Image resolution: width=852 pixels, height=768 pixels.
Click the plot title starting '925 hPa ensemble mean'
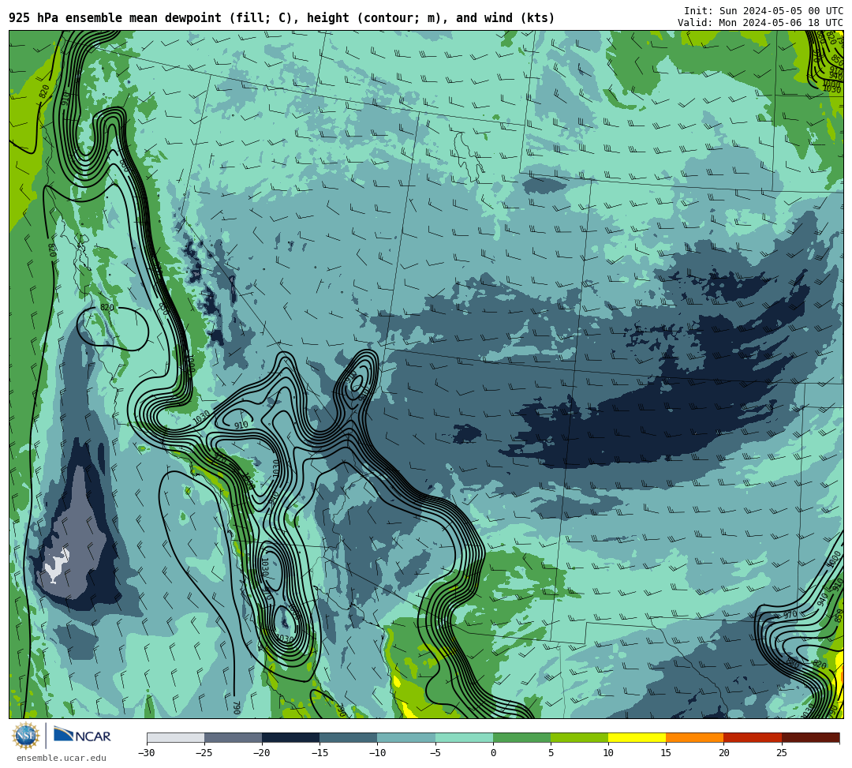tap(282, 18)
